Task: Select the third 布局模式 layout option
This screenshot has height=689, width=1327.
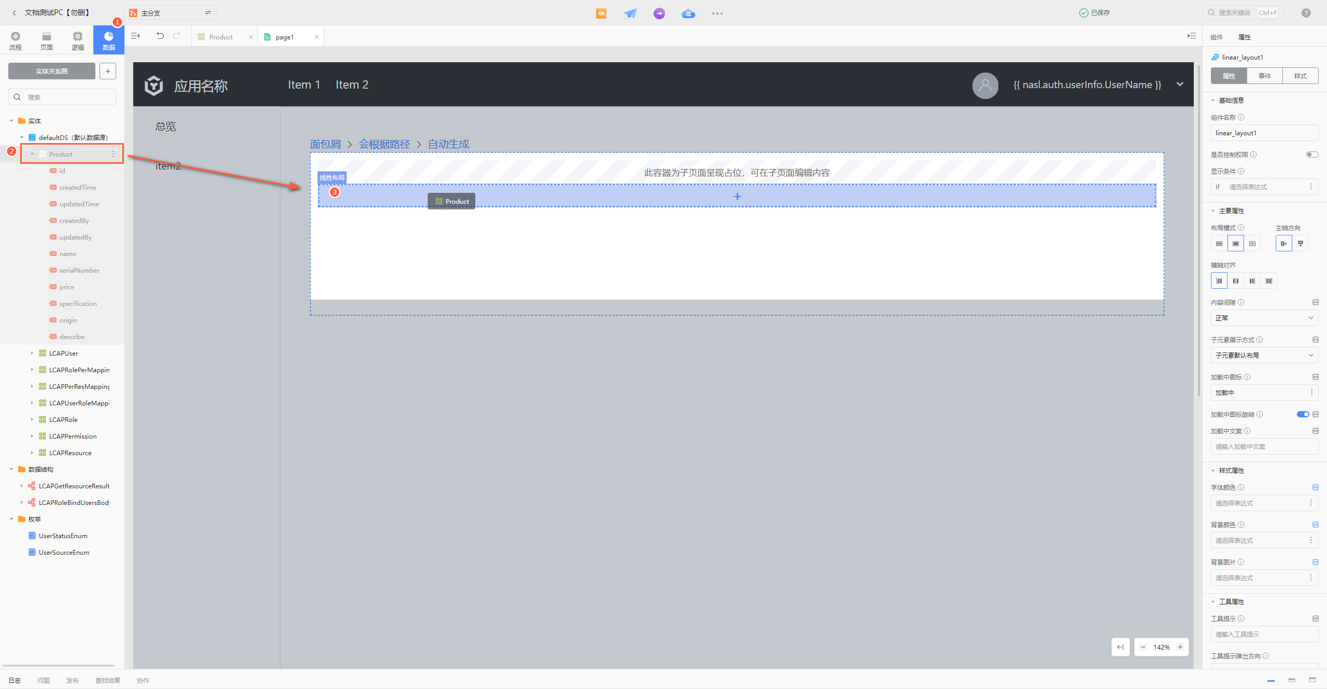Action: click(1252, 244)
